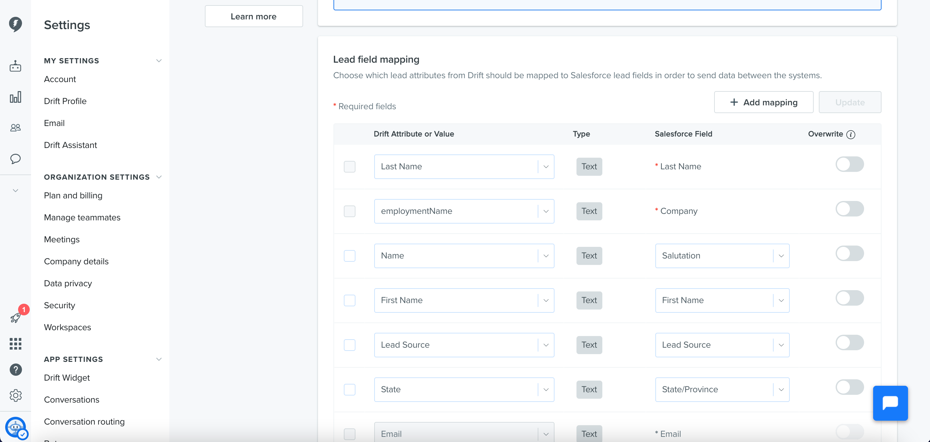This screenshot has height=442, width=930.
Task: Select the State row checkbox
Action: [x=349, y=389]
